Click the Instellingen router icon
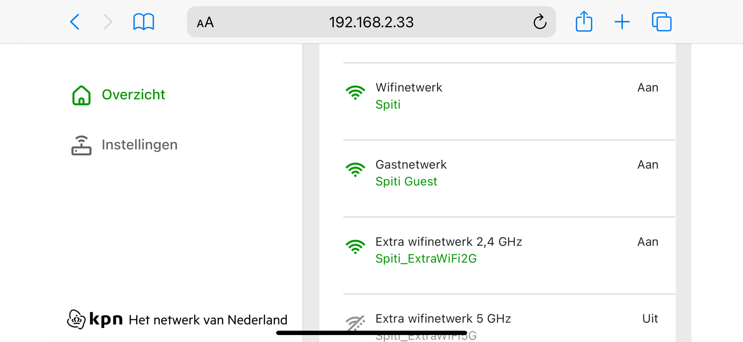The width and height of the screenshot is (743, 342). point(81,145)
